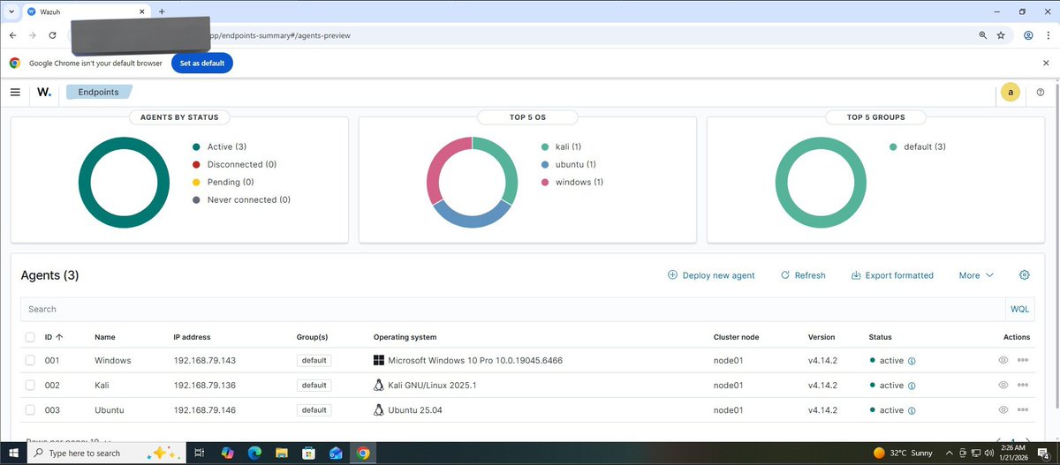The image size is (1060, 465).
Task: Show status info for the Windows agent
Action: coord(912,361)
